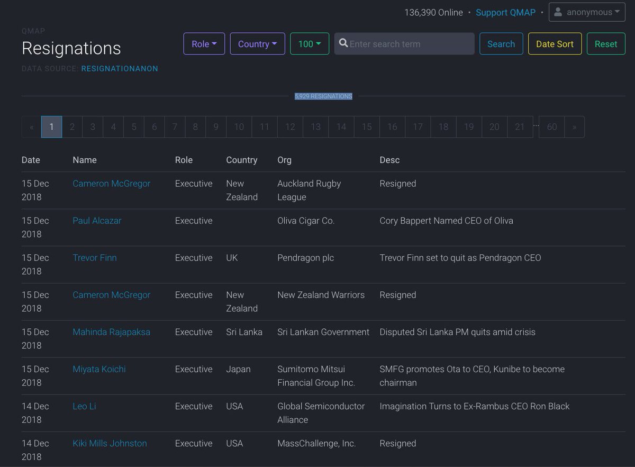Jump to page 13
The width and height of the screenshot is (635, 467).
pyautogui.click(x=316, y=127)
